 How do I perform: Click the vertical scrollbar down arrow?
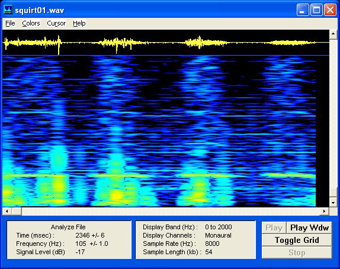333,203
